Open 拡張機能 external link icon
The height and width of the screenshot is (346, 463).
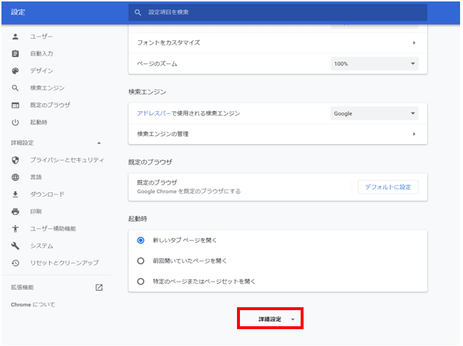(x=99, y=287)
